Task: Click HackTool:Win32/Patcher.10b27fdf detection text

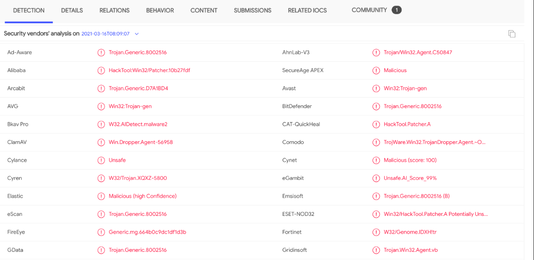Action: coord(149,70)
